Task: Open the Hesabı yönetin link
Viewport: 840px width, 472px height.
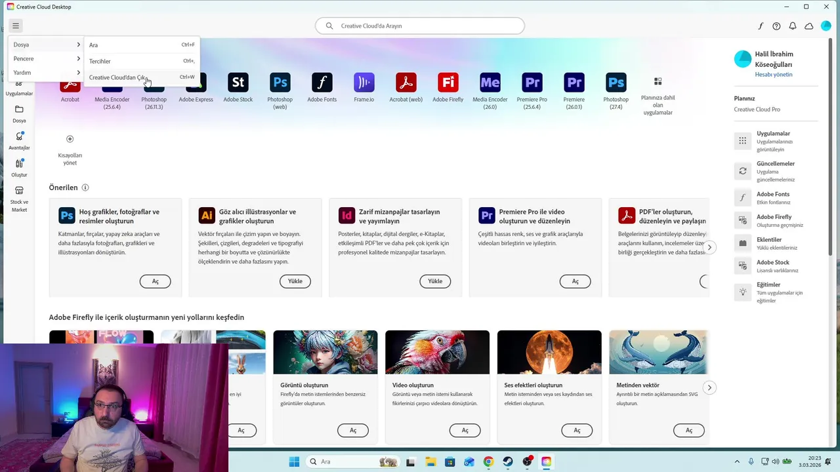Action: point(773,74)
